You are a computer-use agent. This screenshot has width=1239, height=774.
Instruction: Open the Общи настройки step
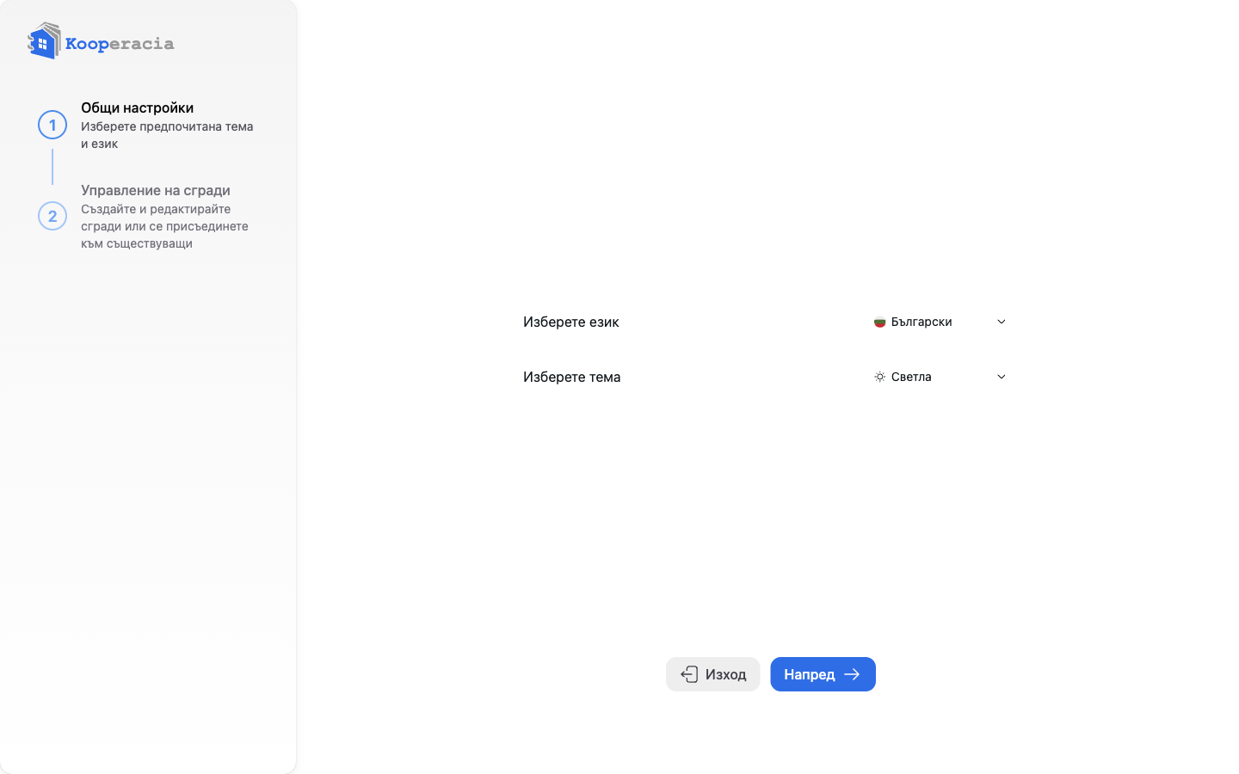(x=137, y=107)
